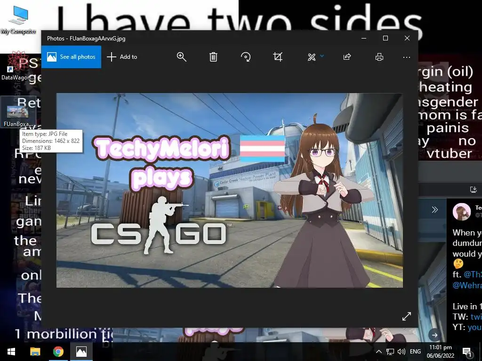Minimize the Photos window
The image size is (482, 361).
(x=364, y=38)
